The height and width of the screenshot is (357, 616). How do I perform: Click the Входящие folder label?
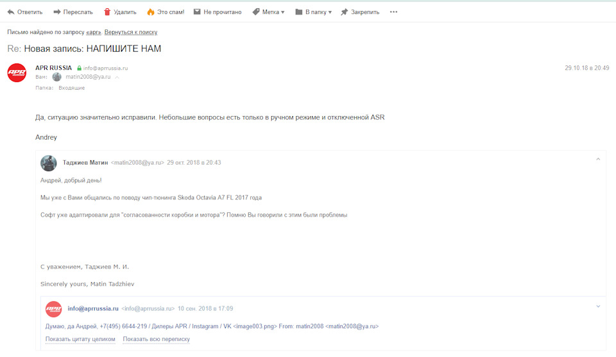click(71, 88)
